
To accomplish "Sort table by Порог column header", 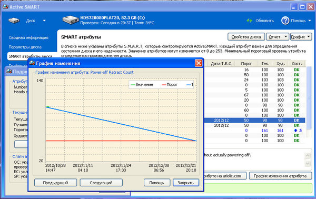I will pos(246,64).
